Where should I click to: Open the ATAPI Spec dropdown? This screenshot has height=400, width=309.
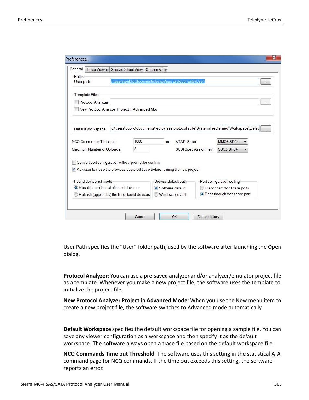tap(232, 142)
